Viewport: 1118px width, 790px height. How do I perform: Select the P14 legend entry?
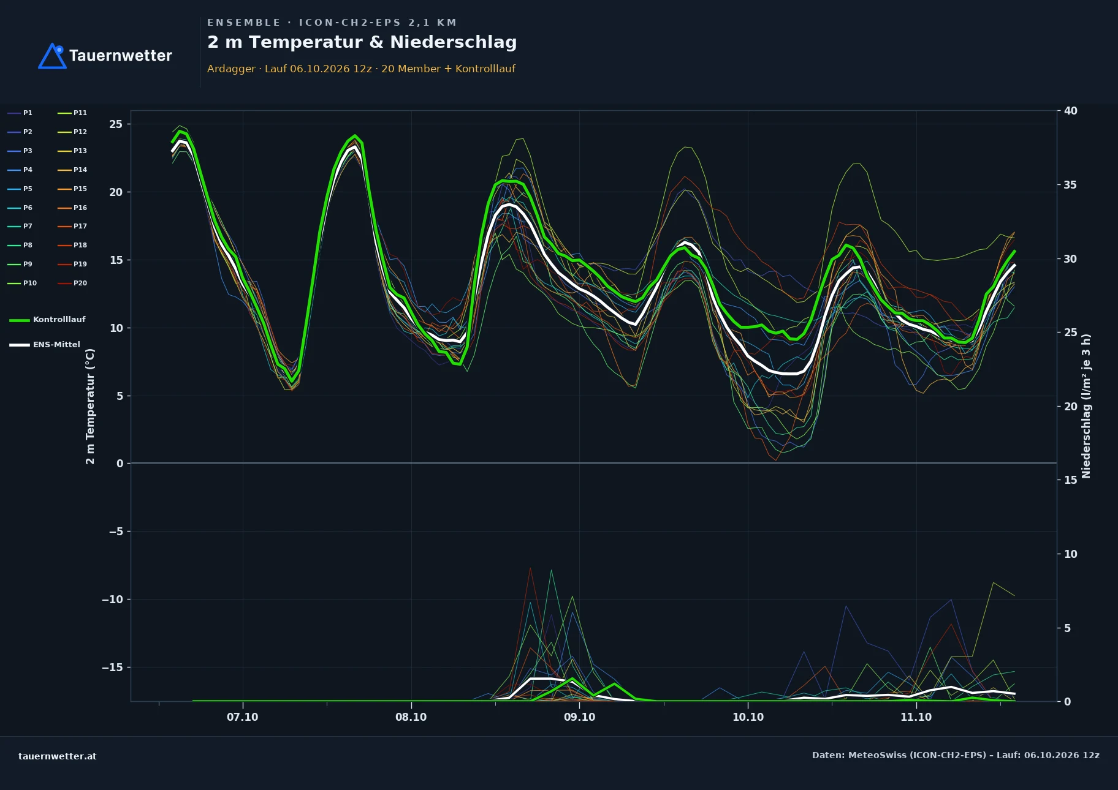tap(72, 170)
